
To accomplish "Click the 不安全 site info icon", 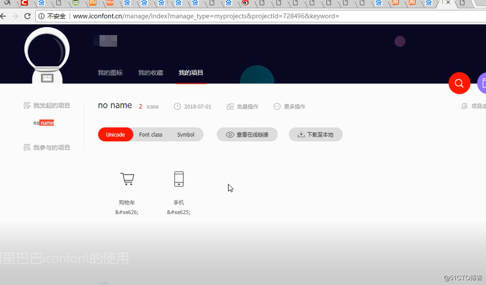I will coord(41,16).
